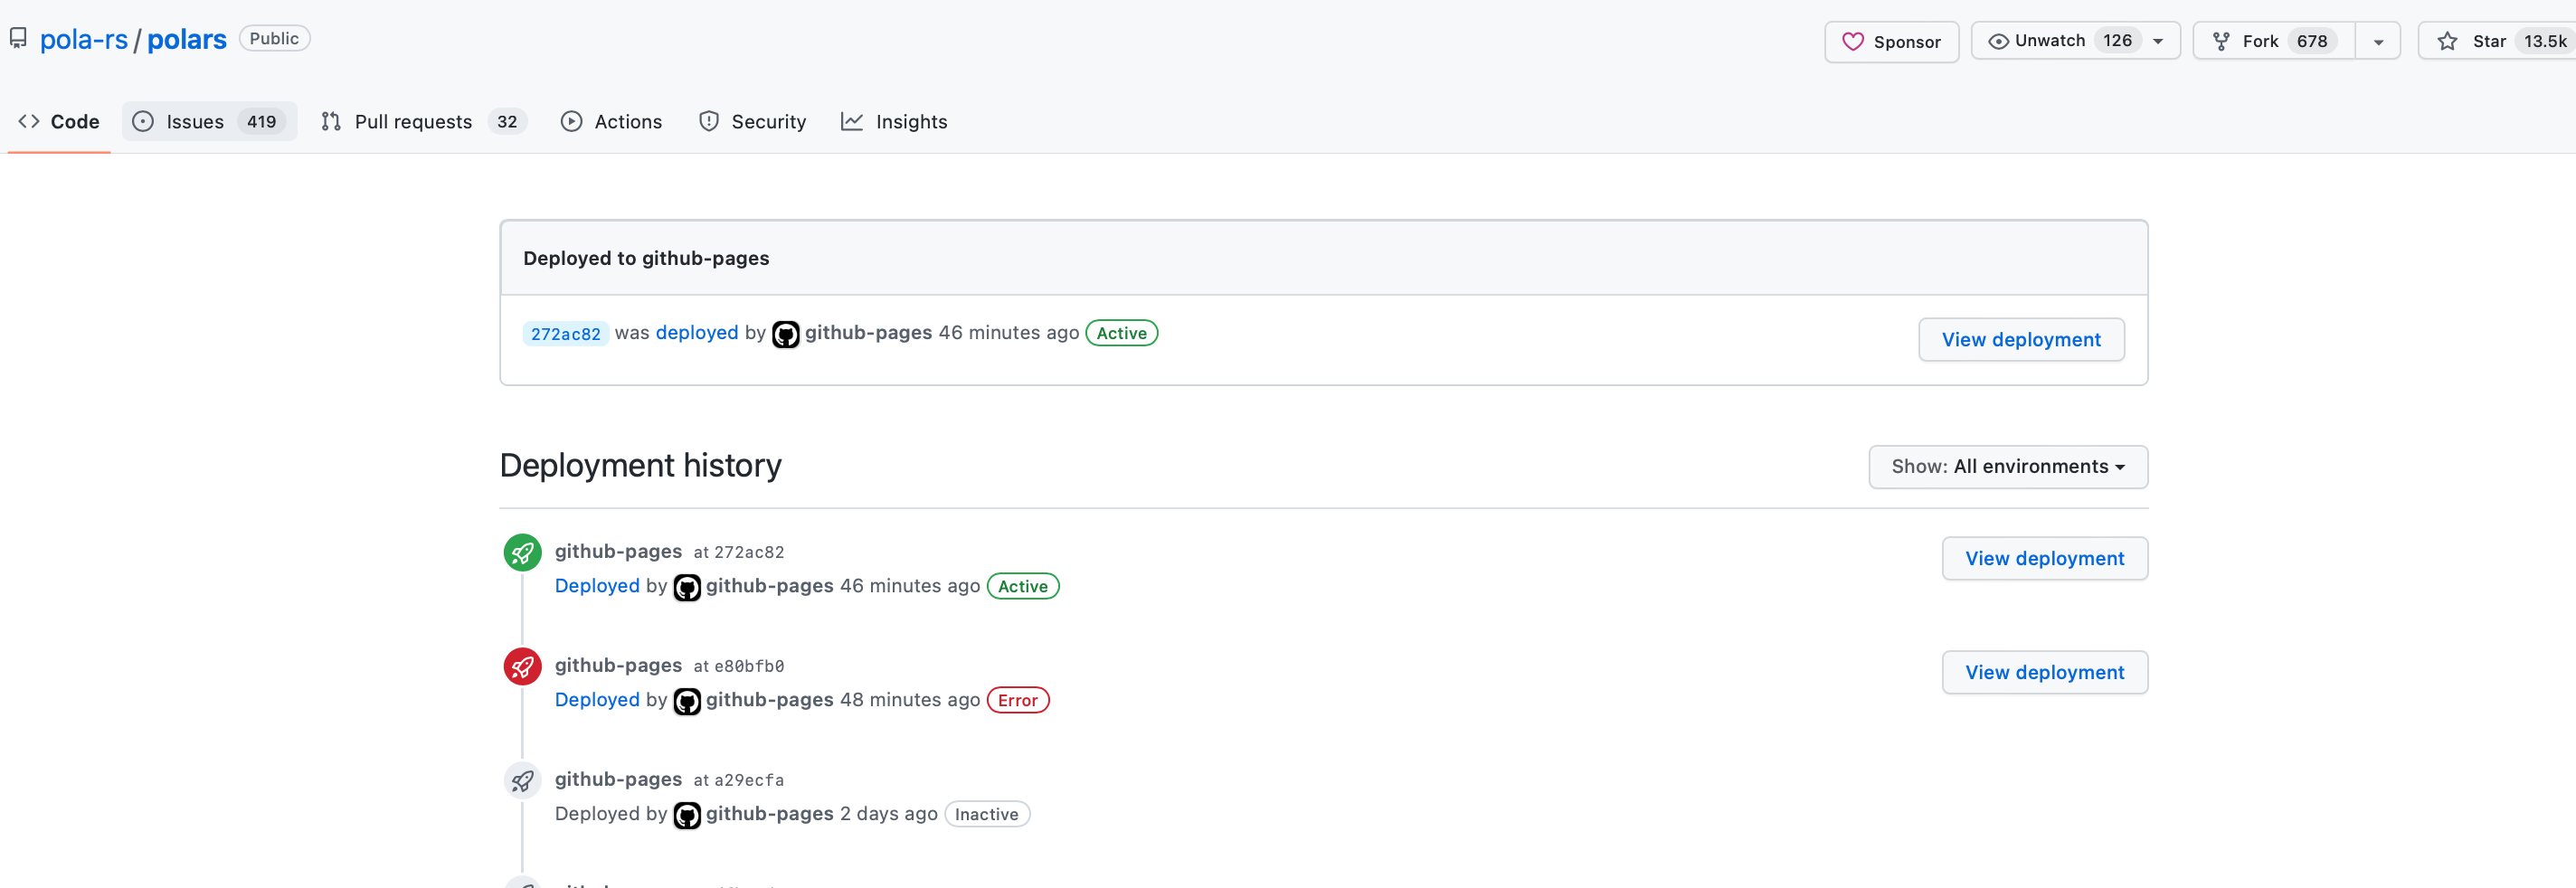Click the star icon

[x=2447, y=41]
